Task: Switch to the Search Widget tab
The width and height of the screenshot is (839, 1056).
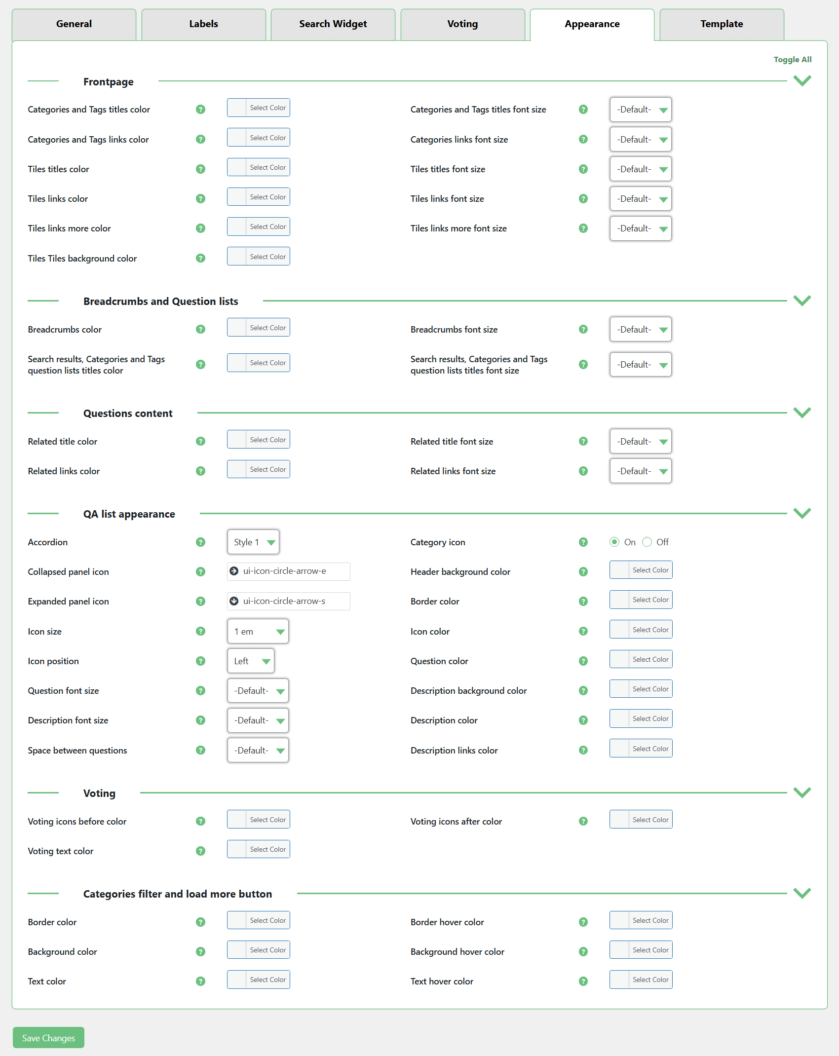Action: pyautogui.click(x=333, y=24)
